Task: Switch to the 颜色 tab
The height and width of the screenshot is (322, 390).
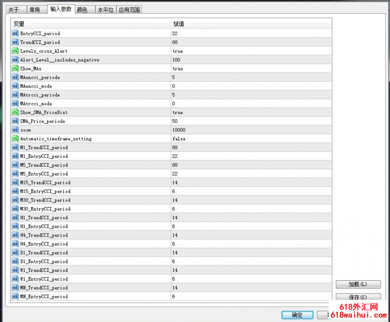Action: tap(82, 10)
